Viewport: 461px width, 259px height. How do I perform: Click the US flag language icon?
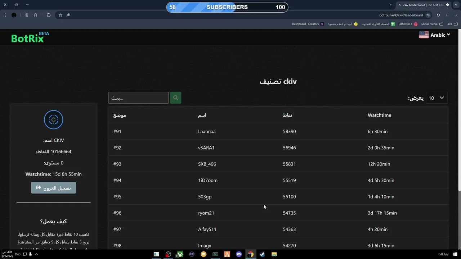(x=424, y=35)
